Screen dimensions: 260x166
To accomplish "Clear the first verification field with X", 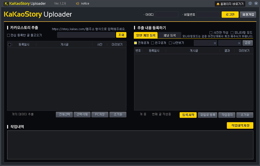I will coord(215,43).
